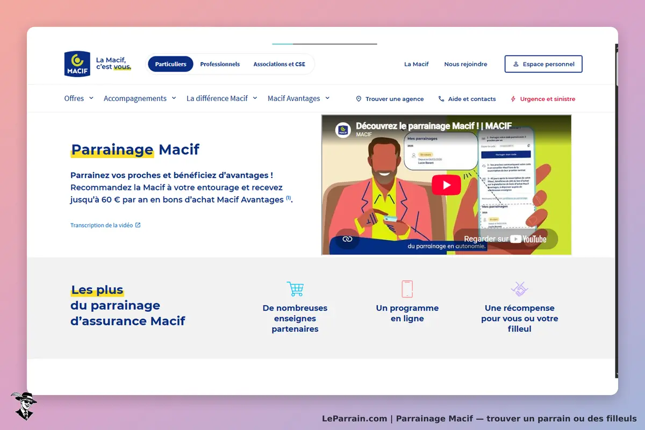Click the copy link icon on the video
Screen dimensions: 645x430
[x=347, y=239]
